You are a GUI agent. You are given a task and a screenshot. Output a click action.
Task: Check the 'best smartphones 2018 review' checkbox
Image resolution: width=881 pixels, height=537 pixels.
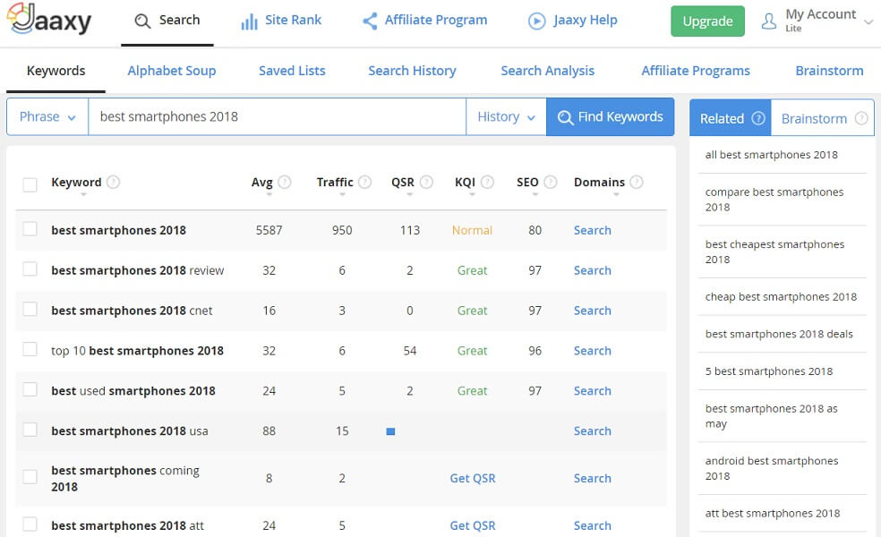[30, 269]
